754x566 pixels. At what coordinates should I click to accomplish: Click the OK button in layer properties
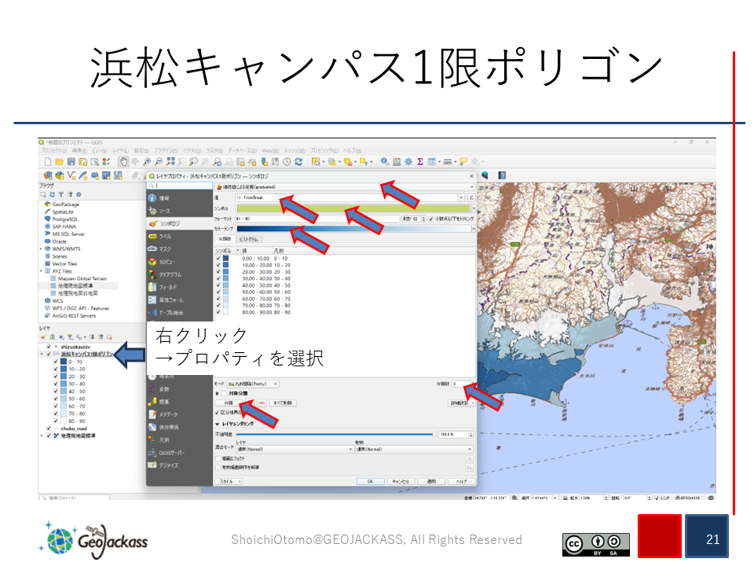[x=370, y=480]
